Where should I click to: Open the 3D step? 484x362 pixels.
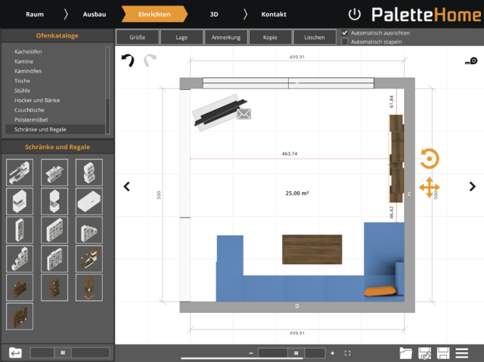click(x=214, y=14)
